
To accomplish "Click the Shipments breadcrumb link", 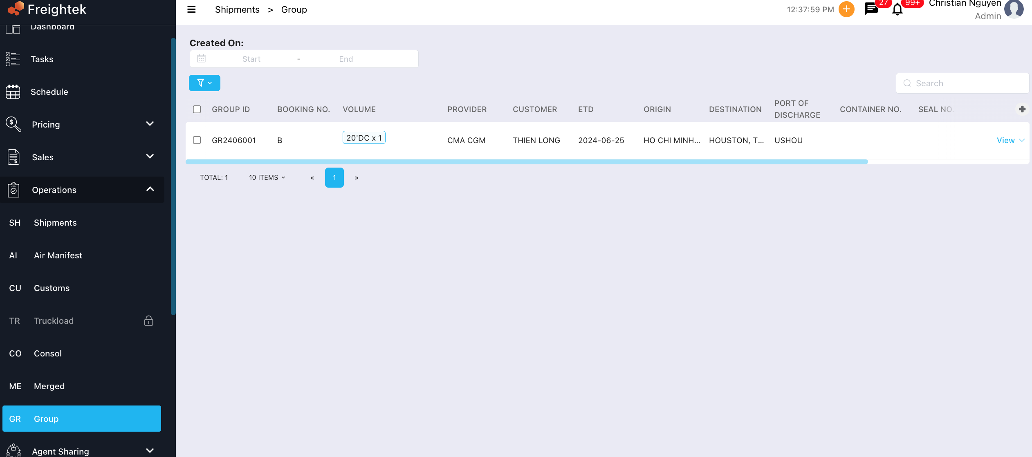I will pyautogui.click(x=237, y=9).
